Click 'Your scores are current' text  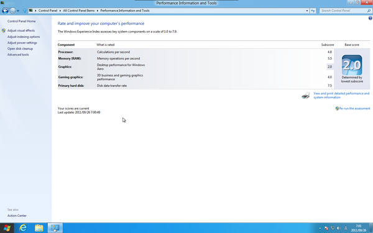click(73, 108)
